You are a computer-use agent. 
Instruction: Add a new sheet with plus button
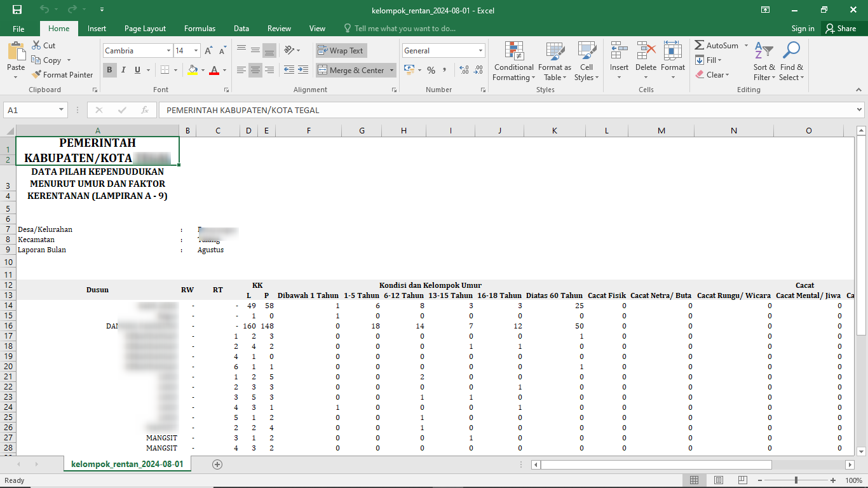click(x=217, y=464)
